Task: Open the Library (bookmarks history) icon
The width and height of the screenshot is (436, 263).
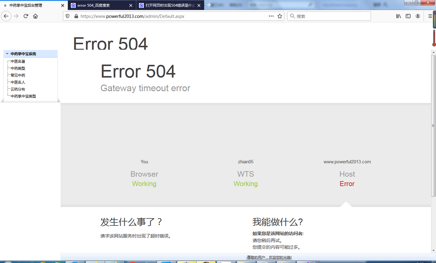Action: coord(398,16)
